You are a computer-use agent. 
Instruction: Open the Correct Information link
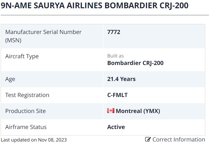click(x=175, y=139)
